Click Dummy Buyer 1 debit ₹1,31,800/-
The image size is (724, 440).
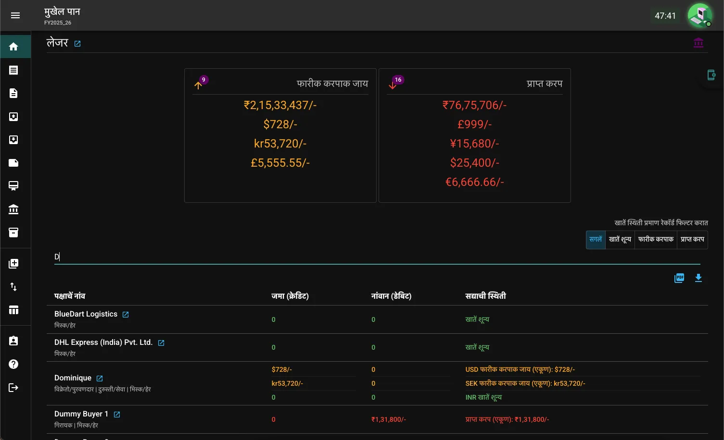click(x=389, y=419)
